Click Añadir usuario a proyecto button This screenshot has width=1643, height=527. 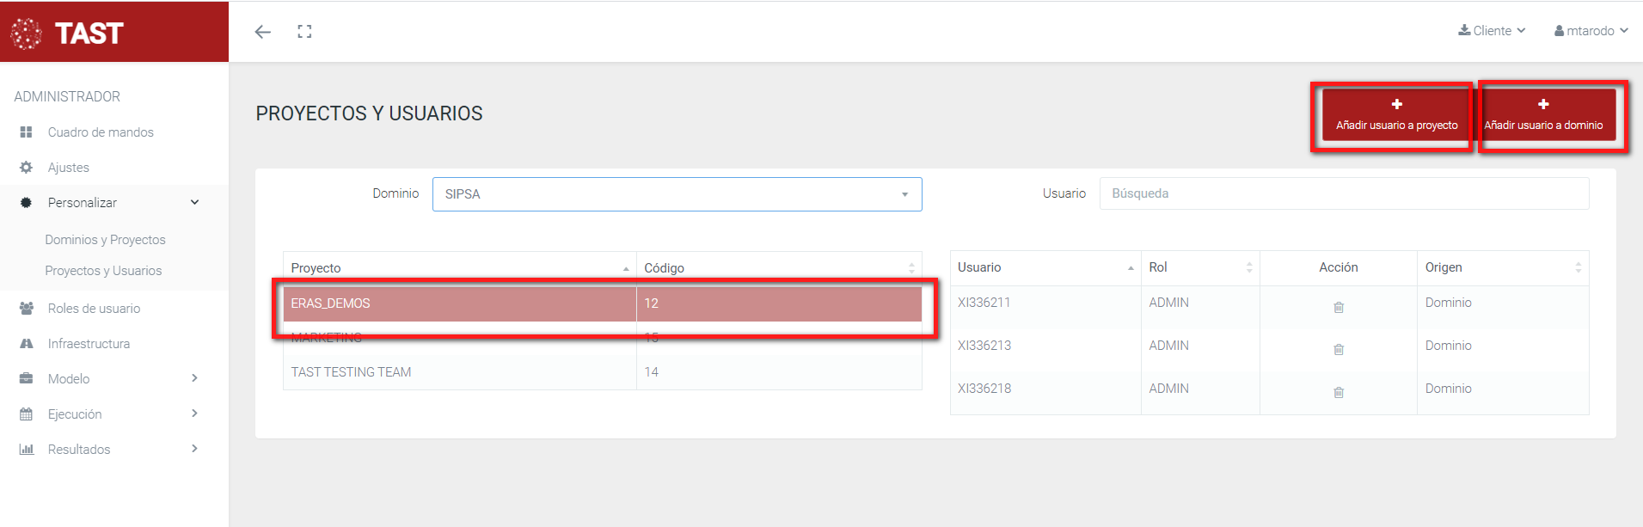coord(1396,115)
